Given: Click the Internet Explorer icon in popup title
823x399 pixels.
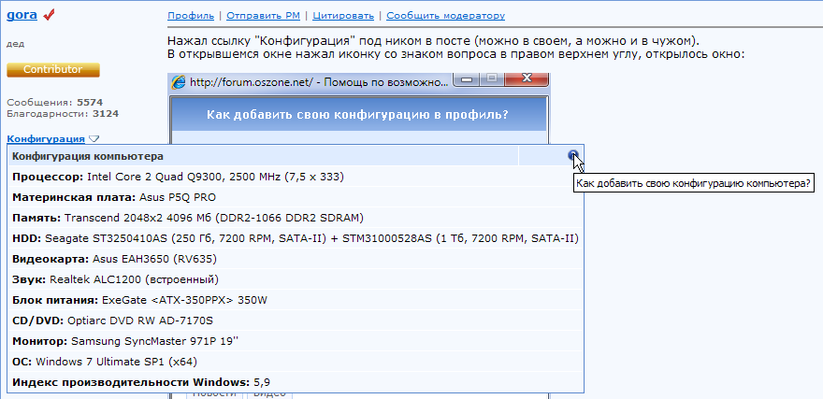Looking at the screenshot, I should (179, 82).
